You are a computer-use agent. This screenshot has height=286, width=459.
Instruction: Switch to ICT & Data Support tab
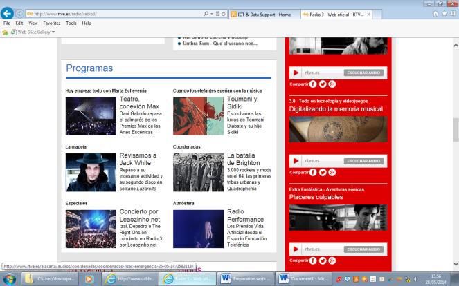coord(264,15)
